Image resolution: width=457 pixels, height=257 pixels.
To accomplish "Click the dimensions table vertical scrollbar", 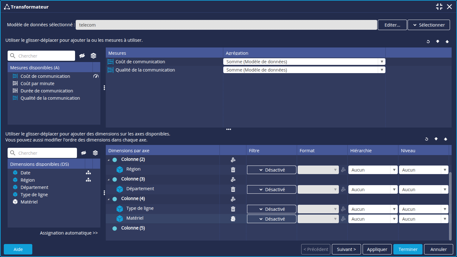I will click(451, 206).
